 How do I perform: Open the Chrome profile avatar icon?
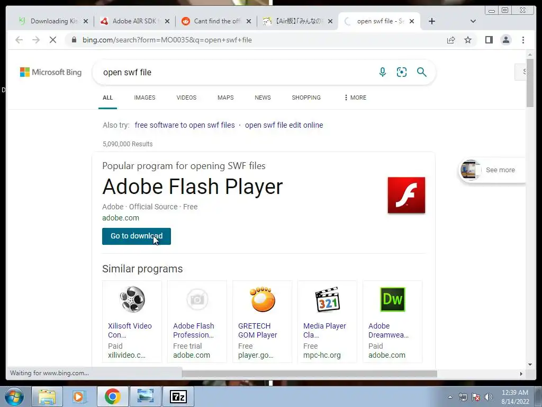505,40
